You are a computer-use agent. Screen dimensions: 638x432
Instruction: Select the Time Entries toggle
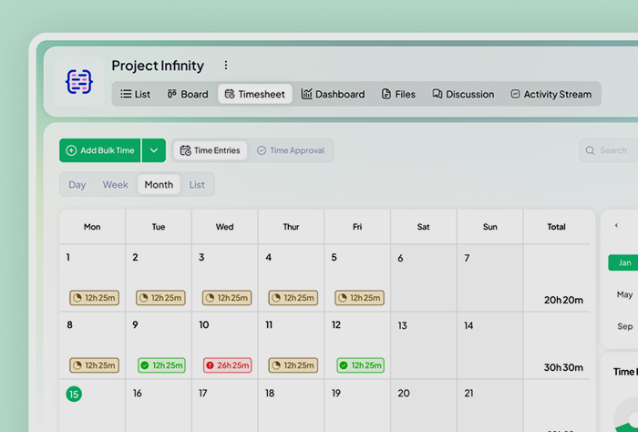[x=211, y=150]
